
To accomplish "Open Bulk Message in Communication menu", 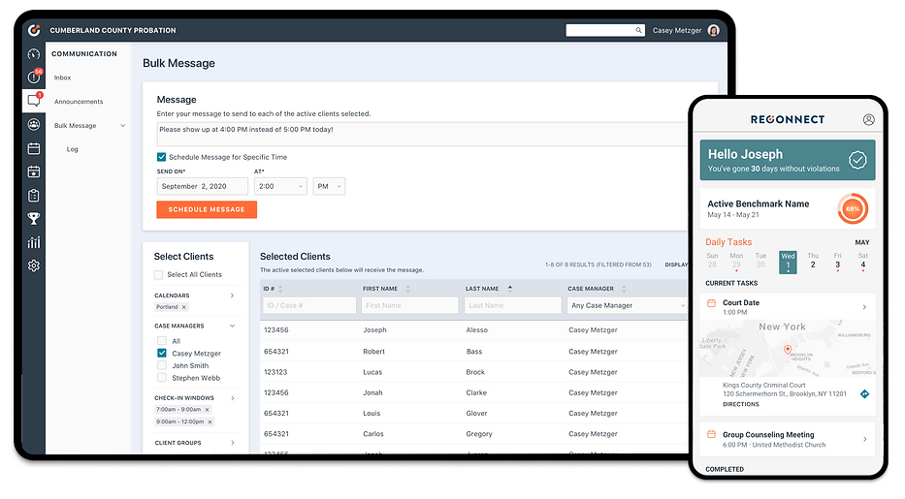I will point(75,126).
